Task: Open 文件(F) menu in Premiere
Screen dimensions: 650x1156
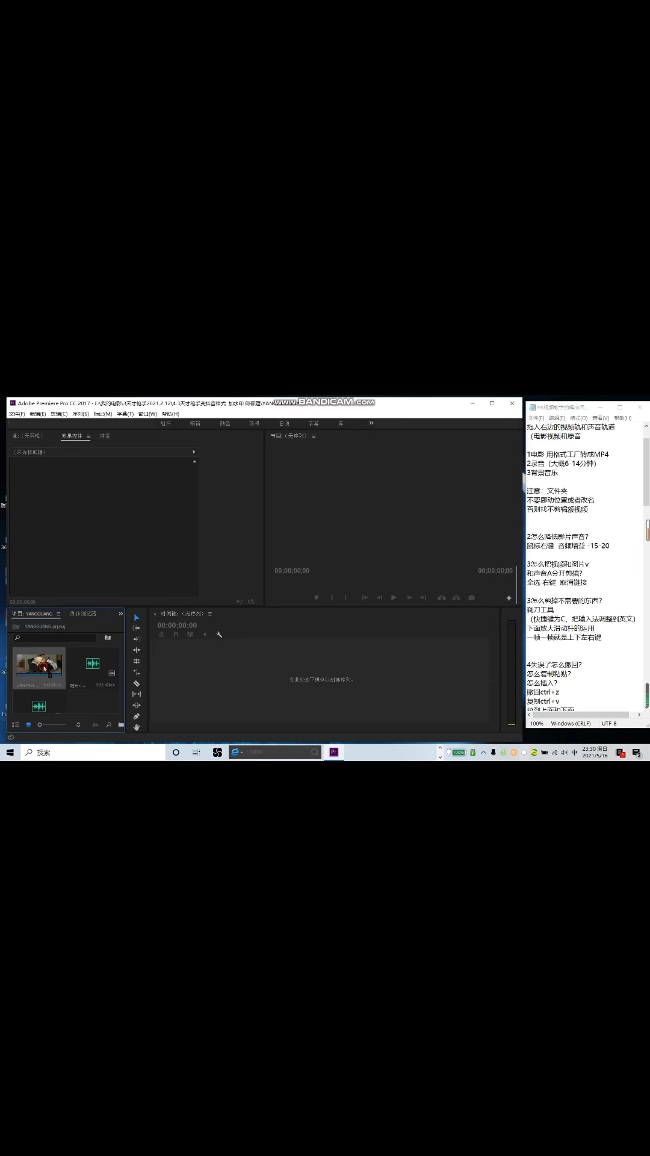Action: [17, 414]
